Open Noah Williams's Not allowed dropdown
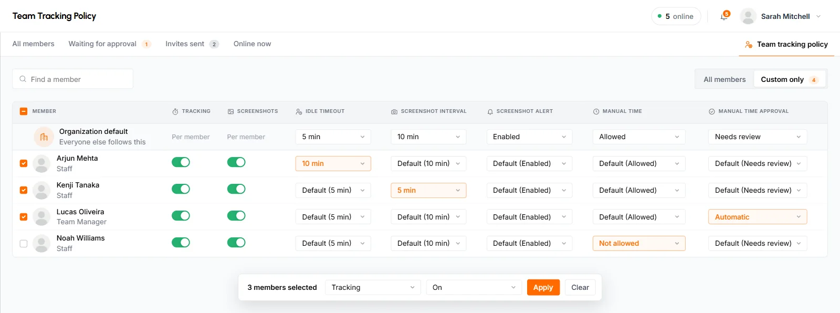The height and width of the screenshot is (313, 840). [639, 243]
